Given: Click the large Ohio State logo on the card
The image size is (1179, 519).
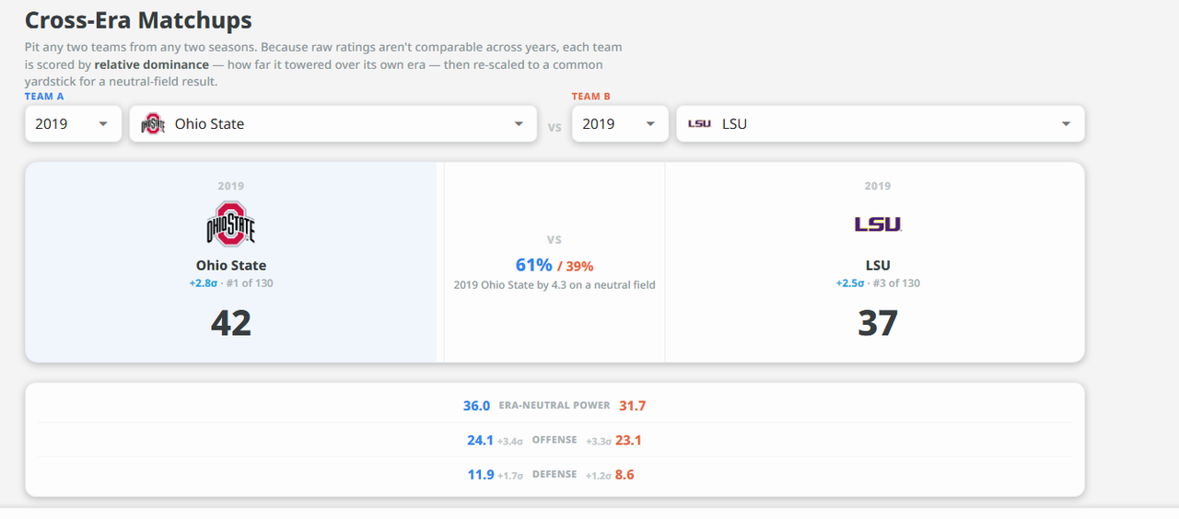Looking at the screenshot, I should (x=230, y=224).
